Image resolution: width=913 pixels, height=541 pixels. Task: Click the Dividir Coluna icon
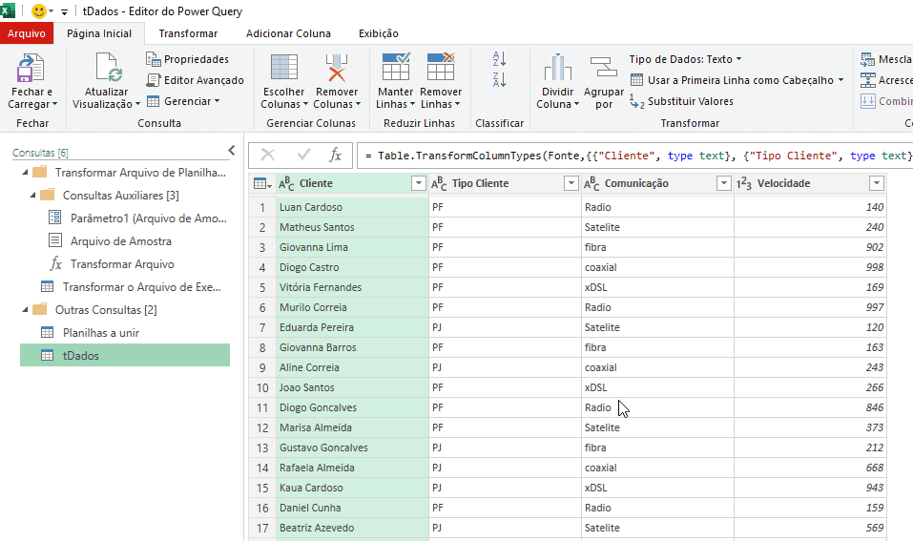557,69
